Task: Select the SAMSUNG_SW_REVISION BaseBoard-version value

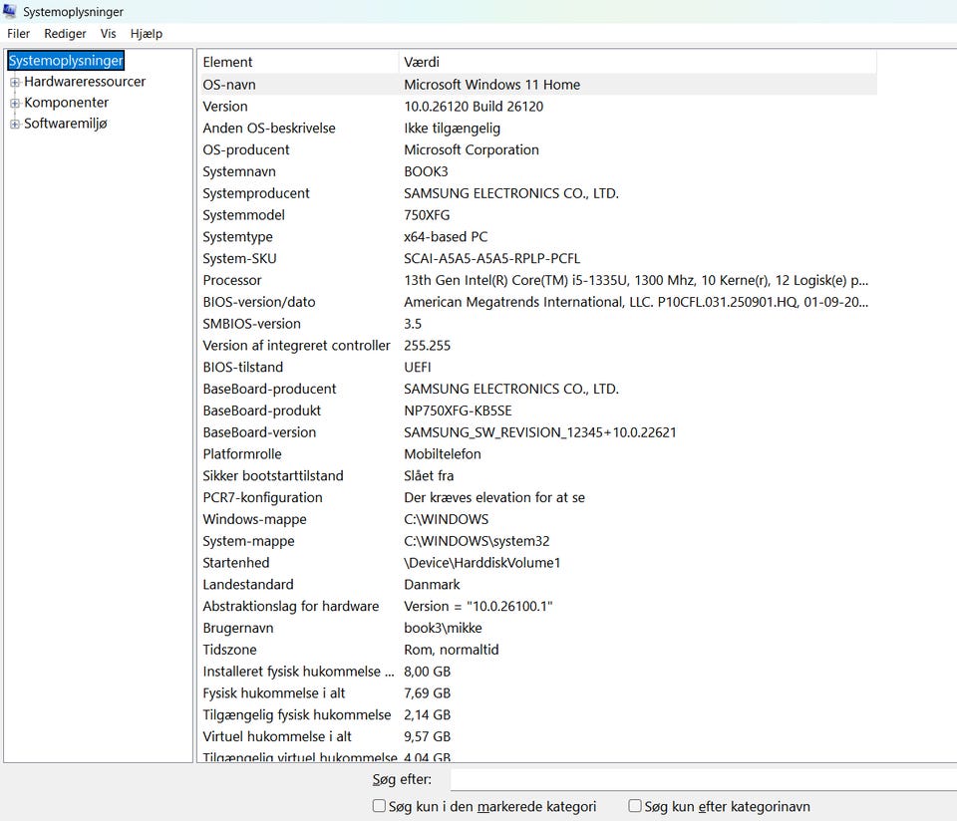Action: 540,432
